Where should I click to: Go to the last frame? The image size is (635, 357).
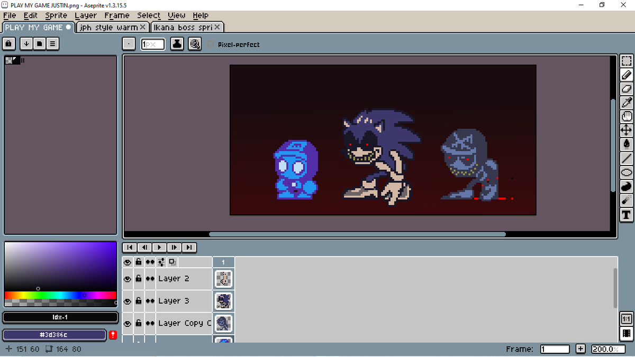189,248
